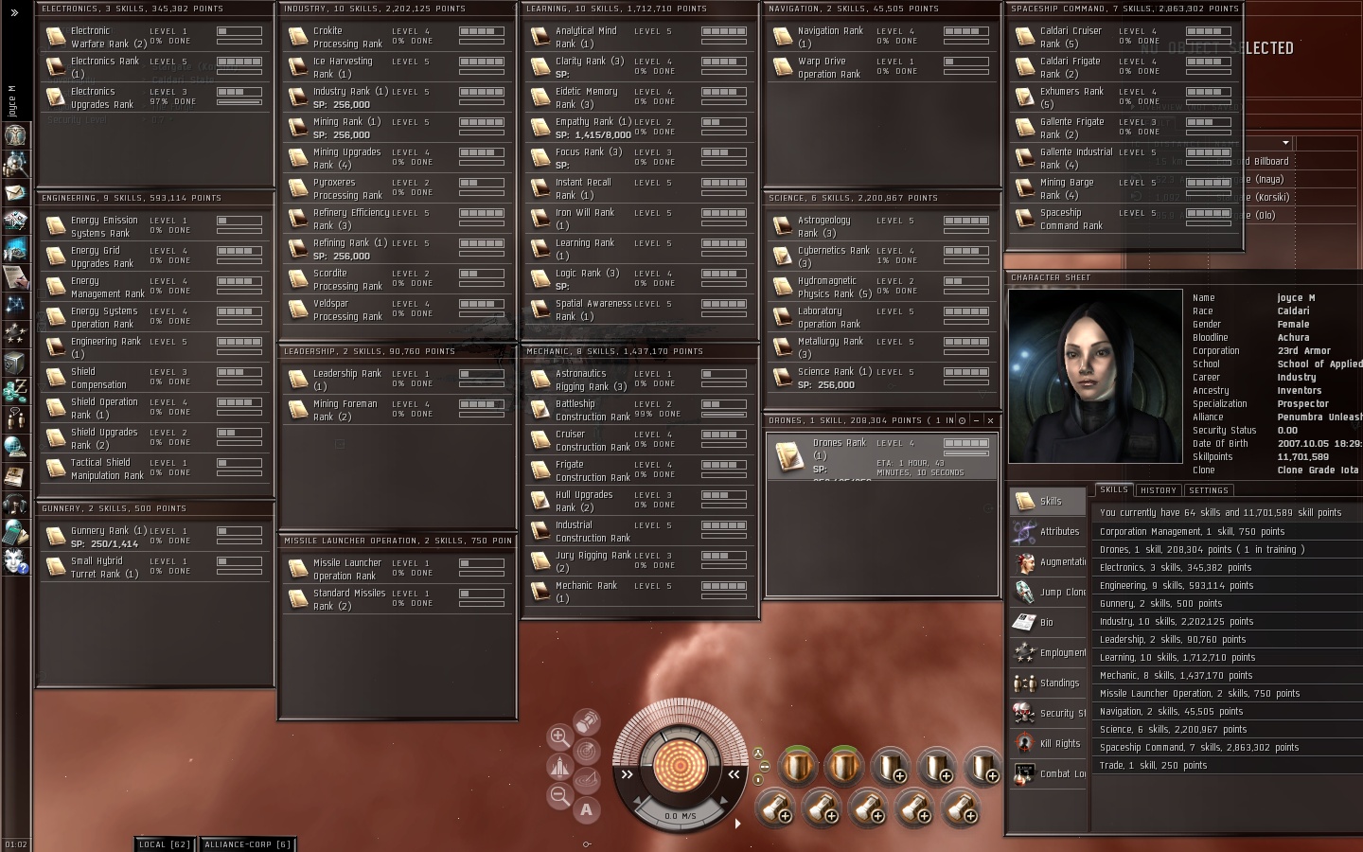
Task: Open the chat channels icon in sidebar
Action: click(15, 418)
